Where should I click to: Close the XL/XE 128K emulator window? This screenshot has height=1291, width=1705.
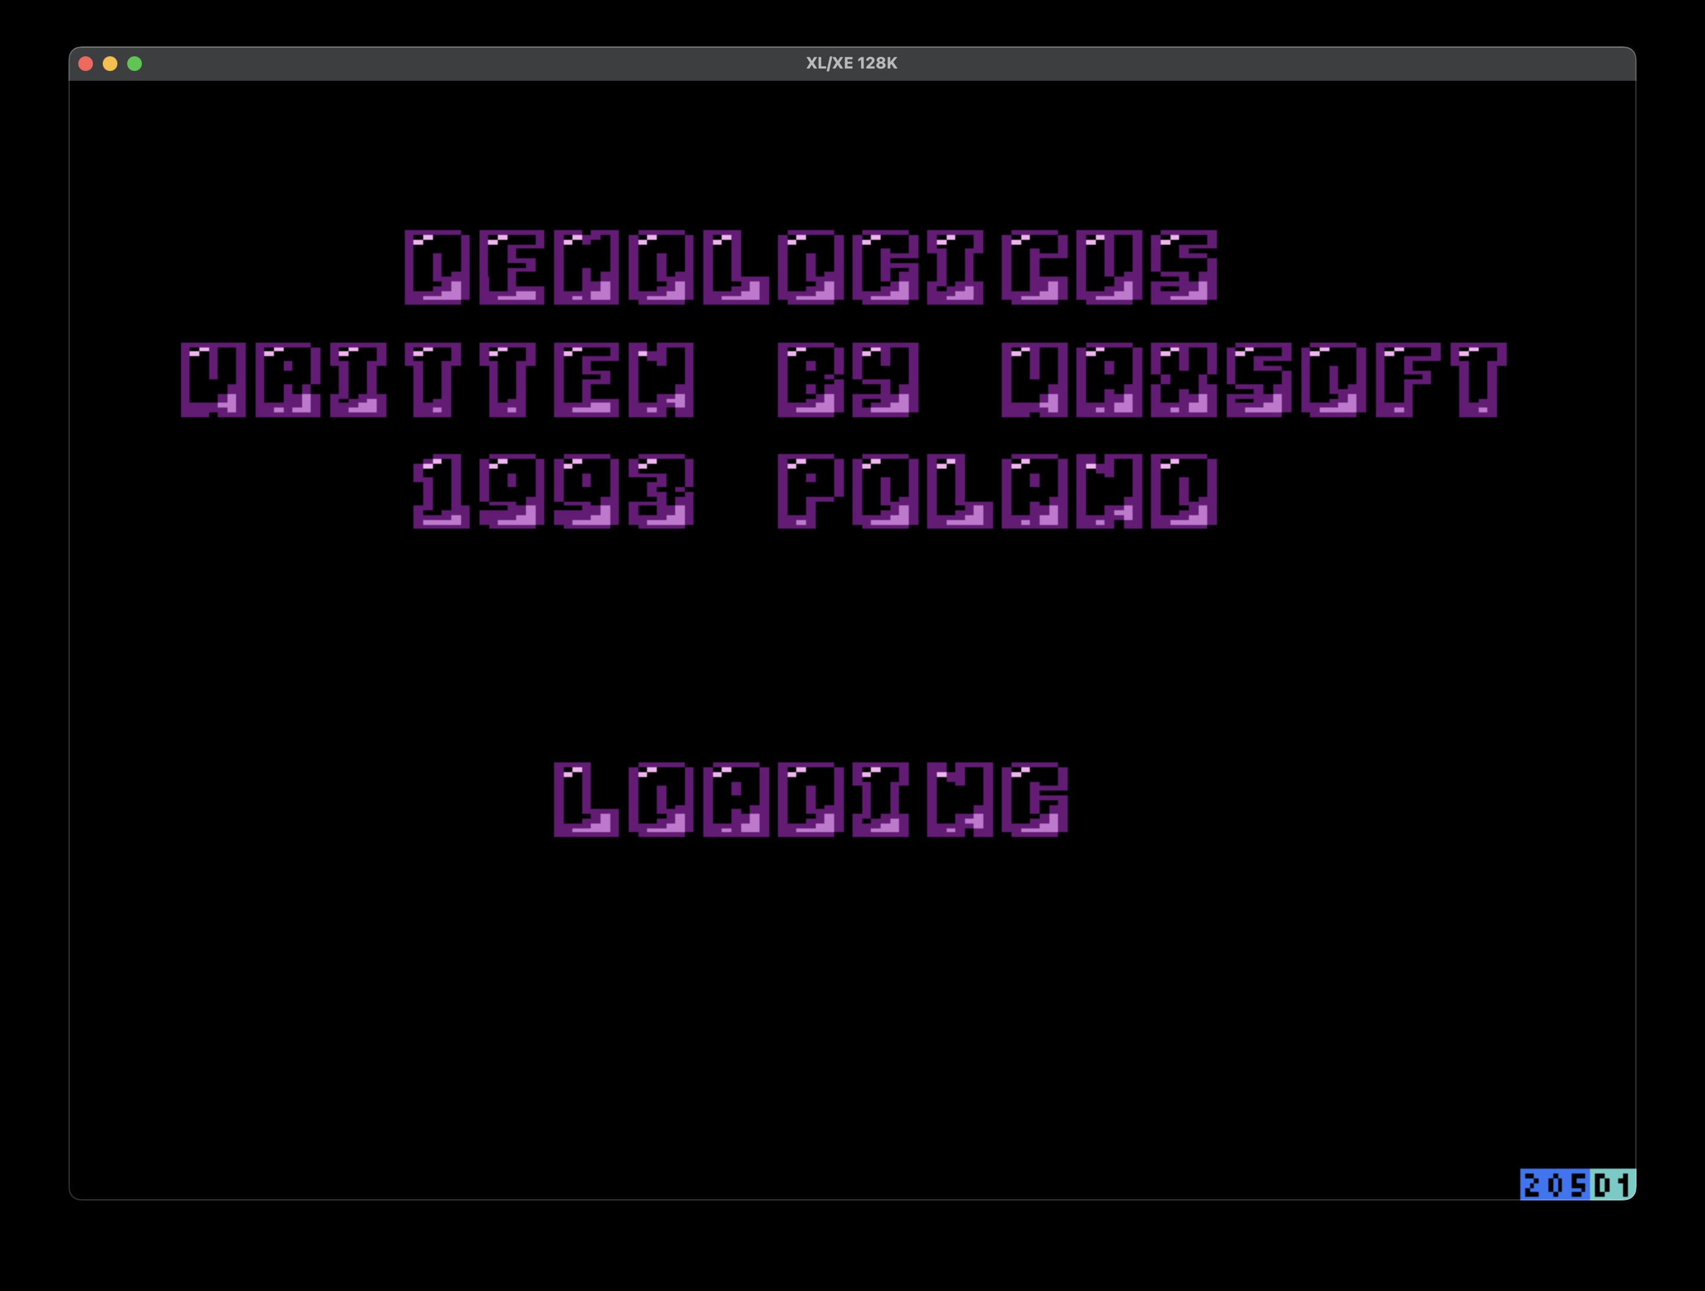86,64
